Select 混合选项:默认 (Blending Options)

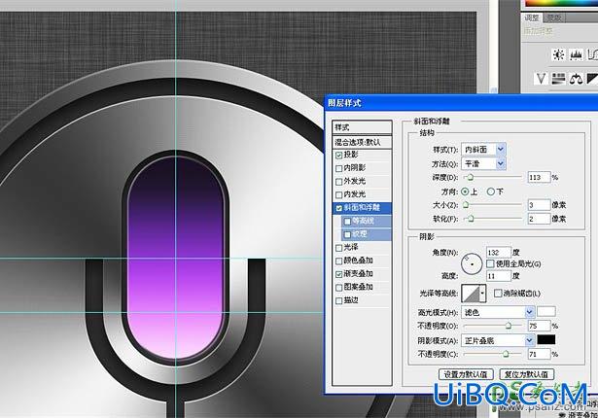(362, 142)
